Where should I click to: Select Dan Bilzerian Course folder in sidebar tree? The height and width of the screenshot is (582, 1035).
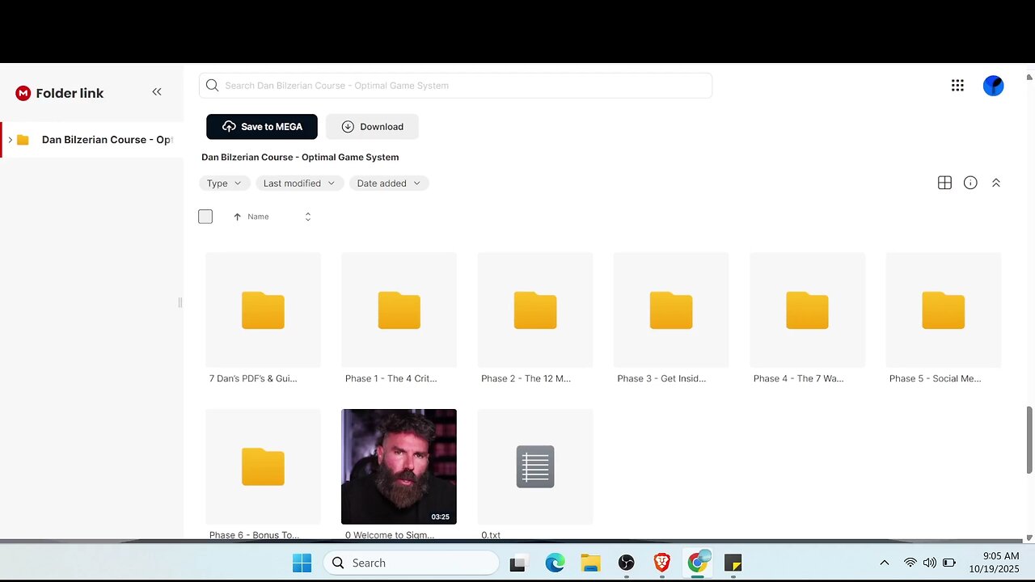click(94, 140)
